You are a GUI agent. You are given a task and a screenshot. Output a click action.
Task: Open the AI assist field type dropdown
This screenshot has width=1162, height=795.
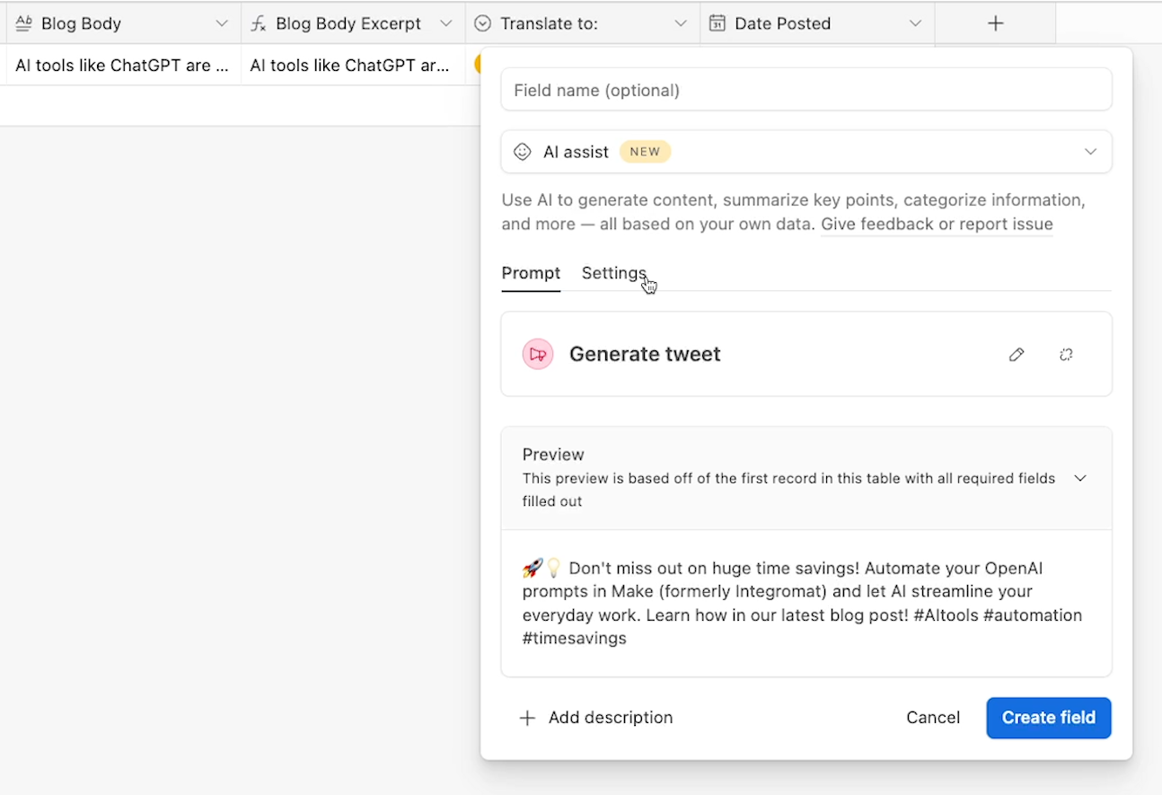click(x=1090, y=152)
